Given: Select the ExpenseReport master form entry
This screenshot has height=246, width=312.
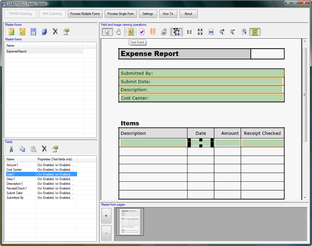Looking at the screenshot, I should 17,51.
